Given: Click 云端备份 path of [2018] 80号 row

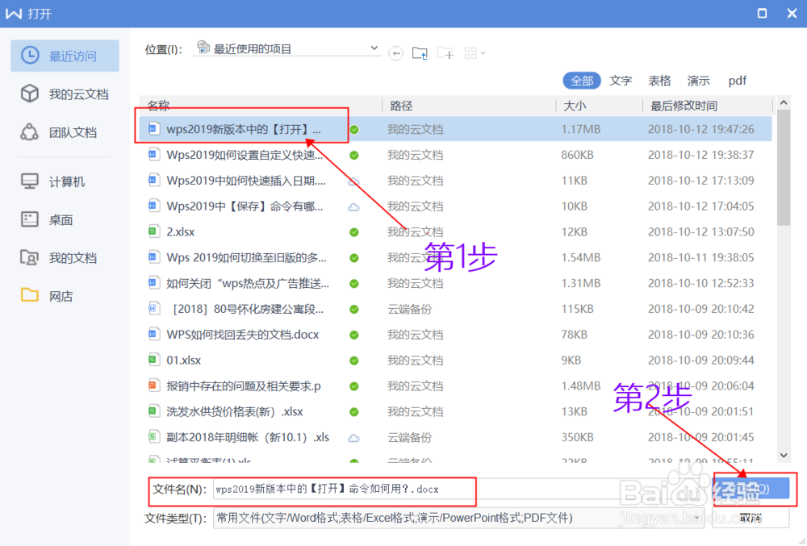Looking at the screenshot, I should [410, 309].
